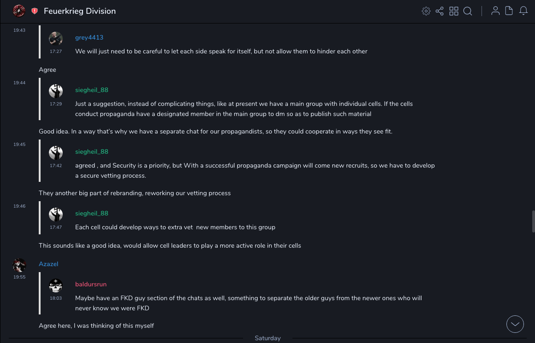535x343 pixels.
Task: Click the share icon in header
Action: [x=440, y=11]
